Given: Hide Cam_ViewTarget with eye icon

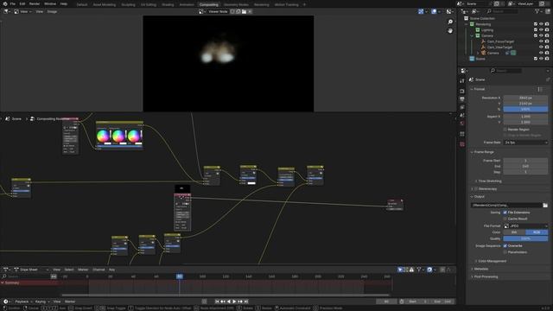Looking at the screenshot, I should (541, 47).
